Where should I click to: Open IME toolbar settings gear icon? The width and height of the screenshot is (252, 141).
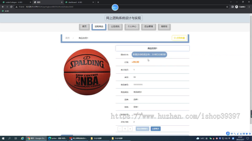point(250,134)
